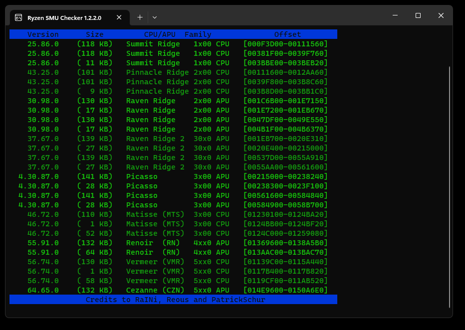Click version 64.65.0
This screenshot has height=330, width=465.
tap(43, 290)
